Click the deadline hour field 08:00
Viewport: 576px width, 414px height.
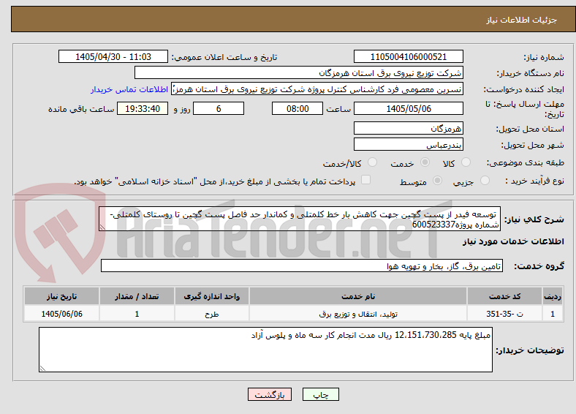tap(298, 108)
